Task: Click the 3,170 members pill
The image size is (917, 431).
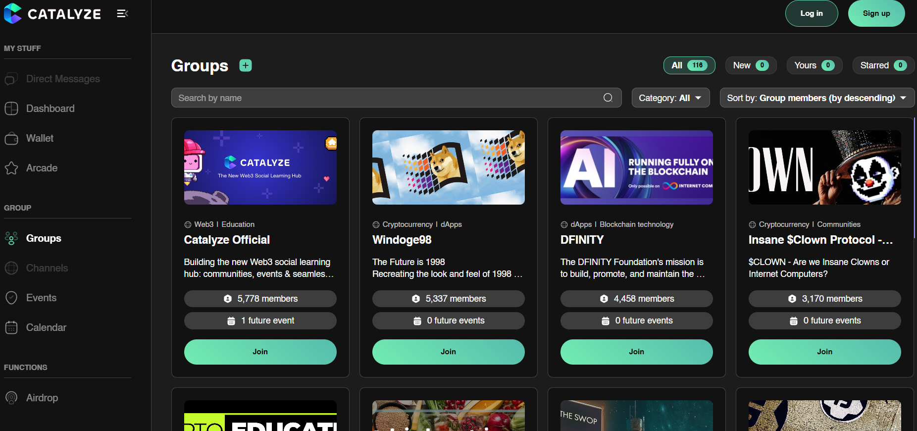Action: tap(825, 299)
